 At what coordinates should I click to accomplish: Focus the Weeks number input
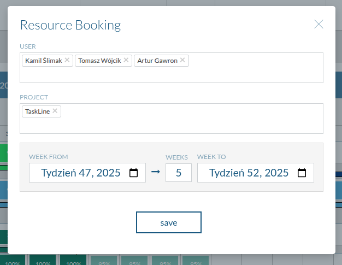179,173
